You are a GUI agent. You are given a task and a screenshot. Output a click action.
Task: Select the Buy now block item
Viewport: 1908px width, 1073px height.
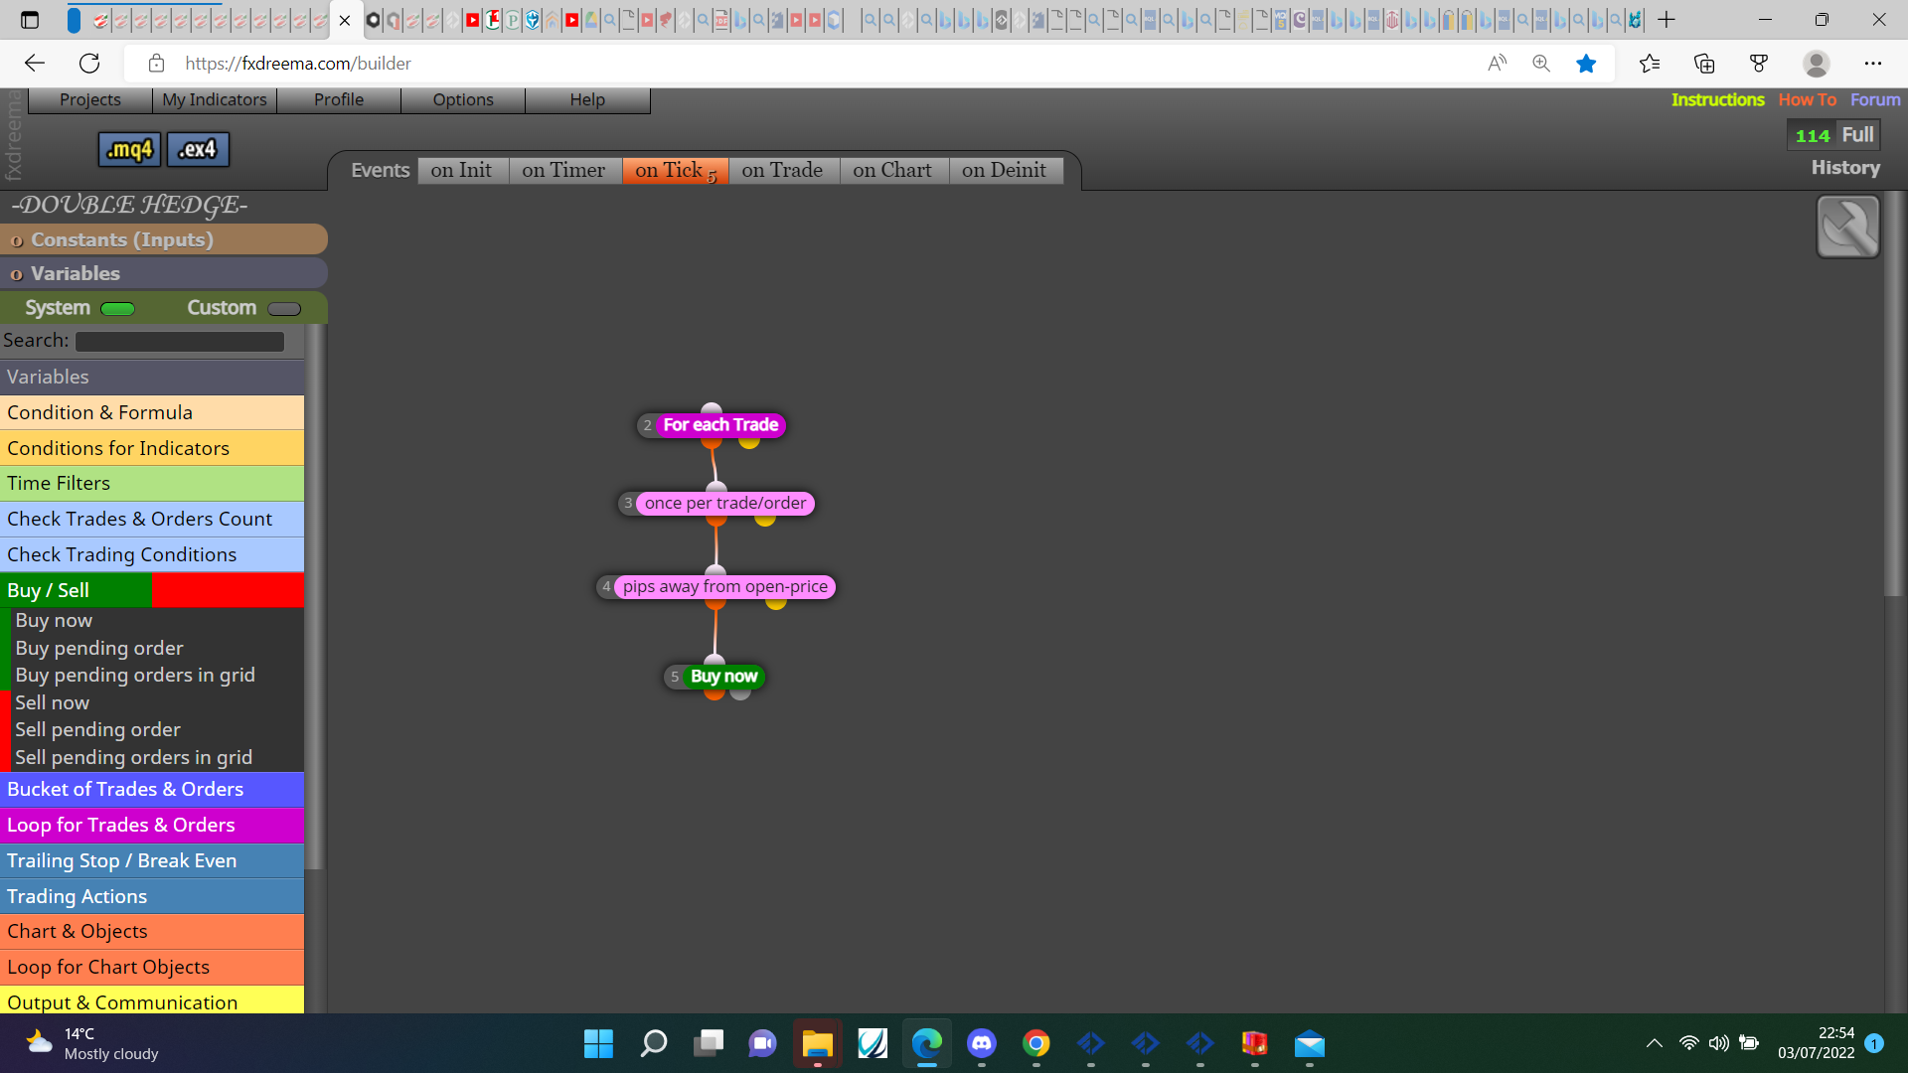54,620
